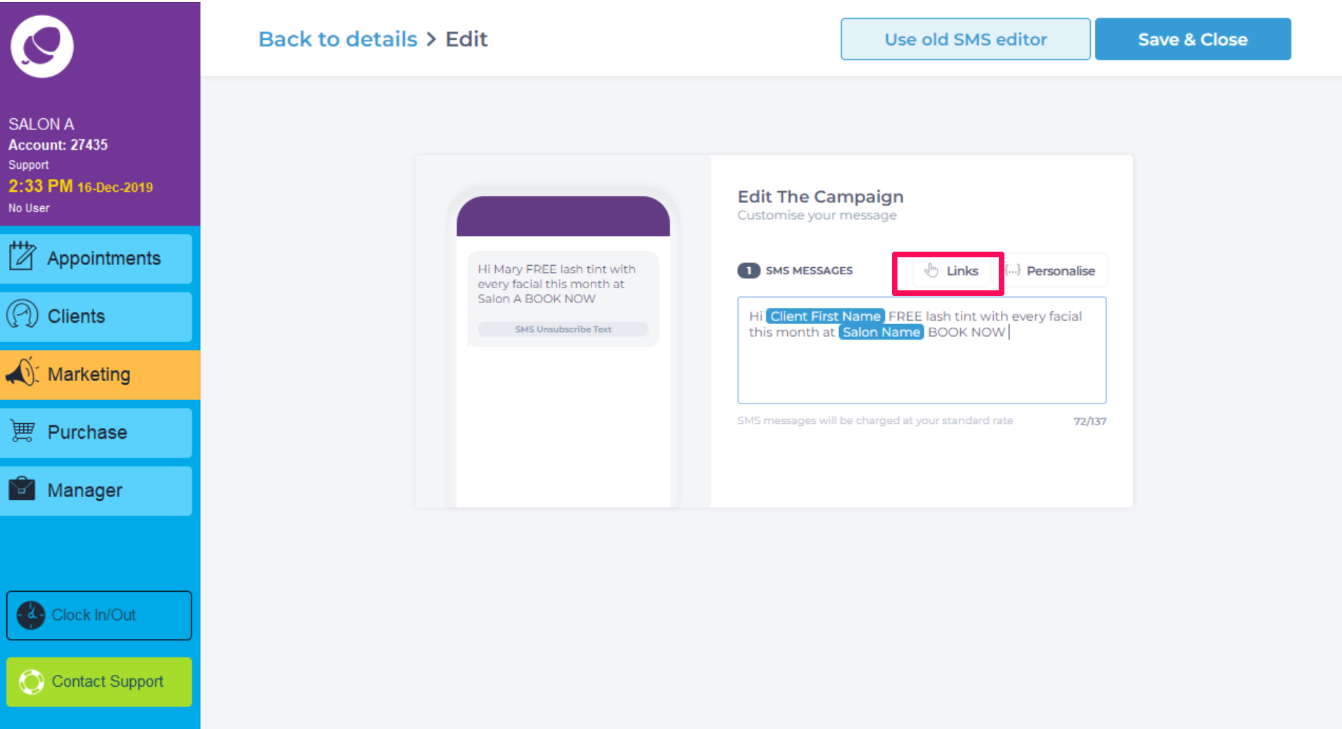Click the Purchase shopping cart icon
The image size is (1342, 729).
23,430
